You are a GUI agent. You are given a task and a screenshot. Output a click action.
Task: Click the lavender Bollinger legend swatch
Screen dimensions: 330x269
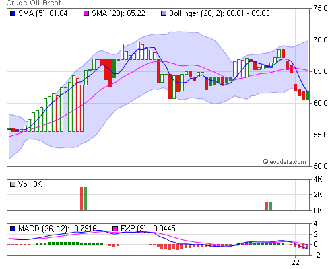(164, 13)
